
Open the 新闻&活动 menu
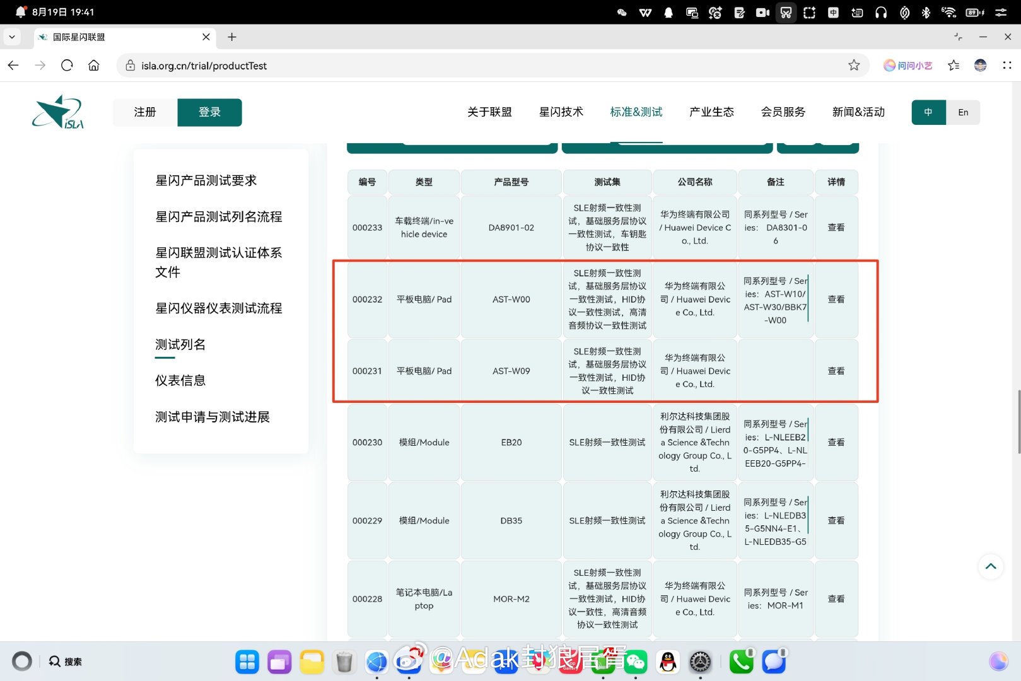coord(858,112)
